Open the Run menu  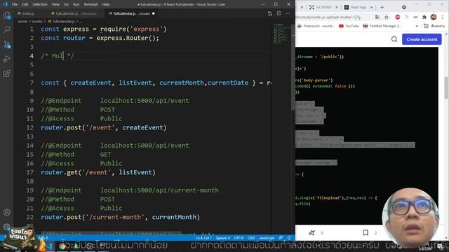click(76, 4)
